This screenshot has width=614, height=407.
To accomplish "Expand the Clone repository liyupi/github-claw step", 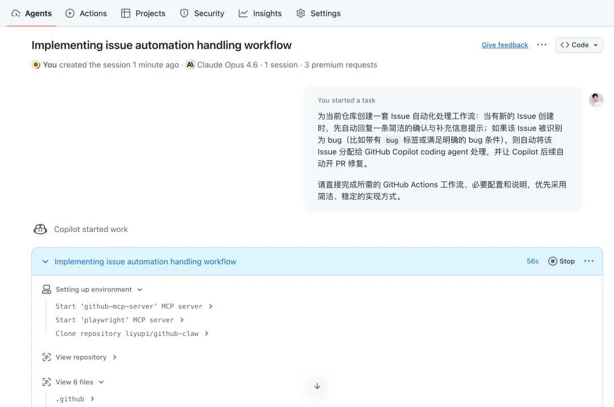I will (x=206, y=334).
